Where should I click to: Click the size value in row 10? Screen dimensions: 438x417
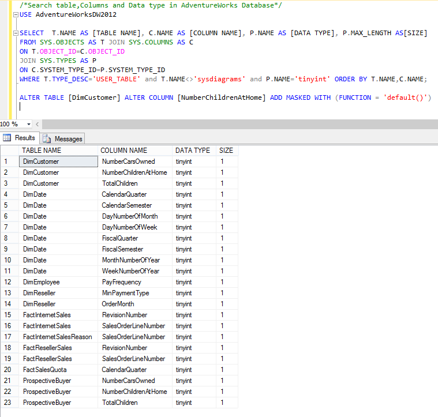(227, 260)
